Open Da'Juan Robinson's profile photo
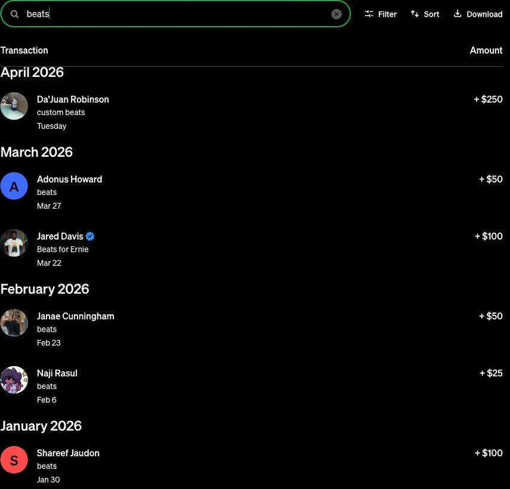 coord(14,106)
